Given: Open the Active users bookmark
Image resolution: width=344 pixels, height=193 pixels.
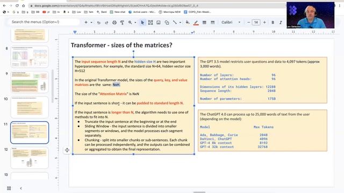Looking at the screenshot, I should tap(142, 12).
